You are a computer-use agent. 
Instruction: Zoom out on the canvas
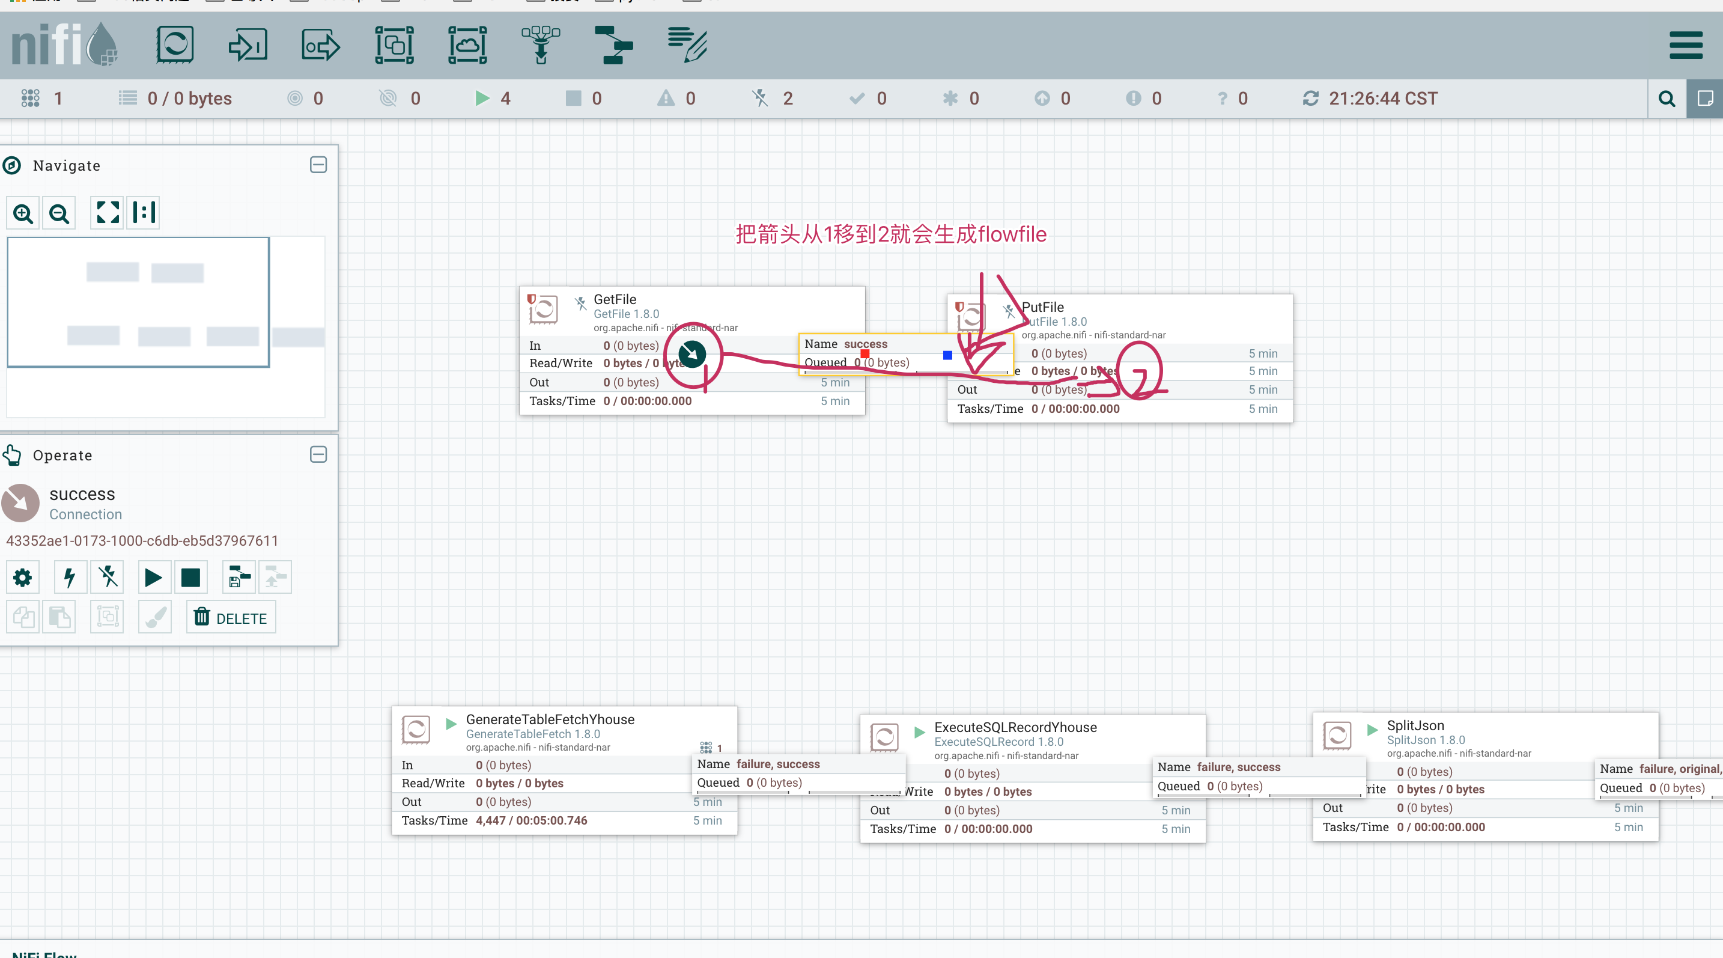(x=59, y=213)
